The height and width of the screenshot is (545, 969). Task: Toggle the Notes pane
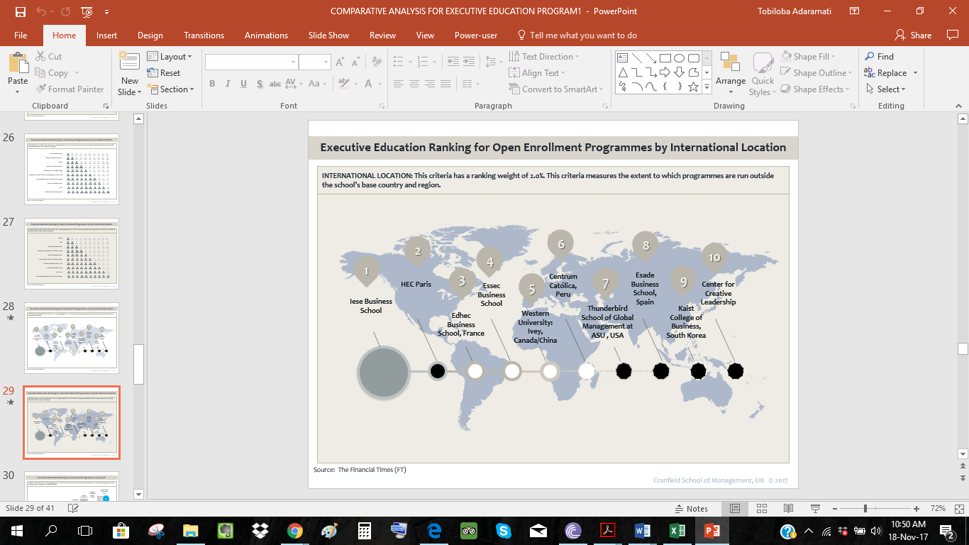coord(692,509)
